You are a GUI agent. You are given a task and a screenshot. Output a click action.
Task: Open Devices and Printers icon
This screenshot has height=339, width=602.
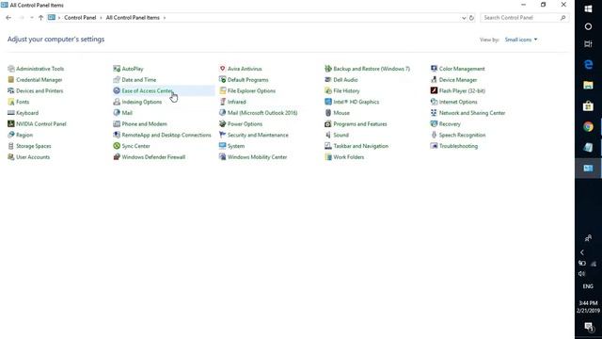10,91
